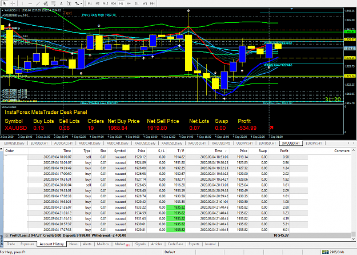Switch to the Exposure terminal tab
Image resolution: width=357 pixels, height=255 pixels.
coord(27,244)
